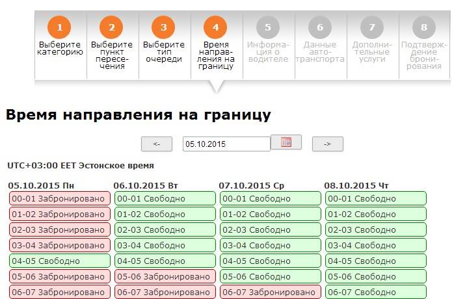Open the calendar date picker icon

[x=286, y=142]
